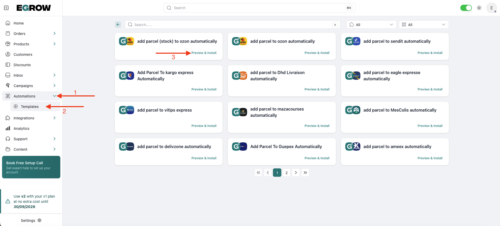This screenshot has height=226, width=500.
Task: Click the back arrow beside template search
Action: [118, 25]
